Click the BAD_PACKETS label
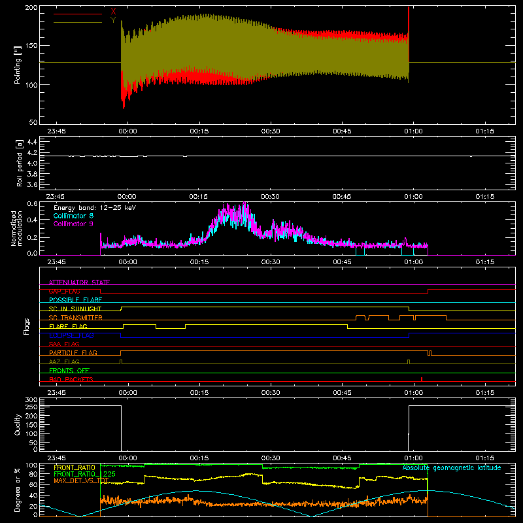This screenshot has width=523, height=523. [x=71, y=379]
